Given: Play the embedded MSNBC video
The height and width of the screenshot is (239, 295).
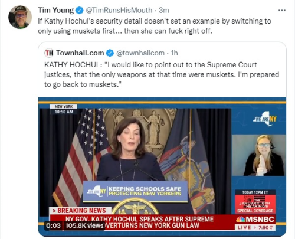Looking at the screenshot, I should pyautogui.click(x=162, y=166).
